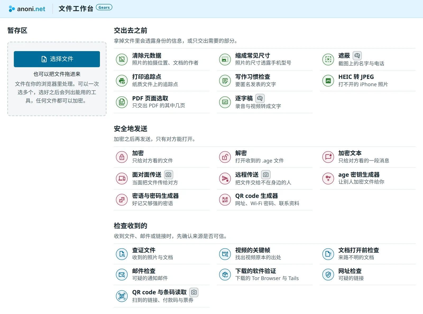
Task: Click the 写作习惯检查 icon
Action: 225,81
